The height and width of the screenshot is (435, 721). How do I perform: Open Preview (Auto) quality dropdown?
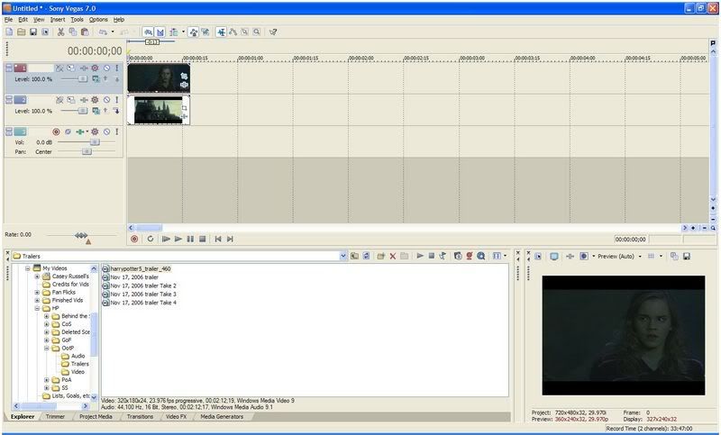pos(640,257)
